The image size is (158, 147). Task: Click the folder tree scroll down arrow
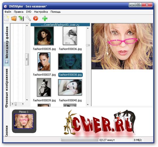27,100
